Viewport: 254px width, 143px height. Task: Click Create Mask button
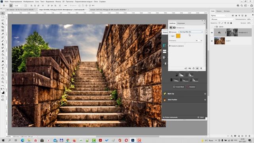(178, 87)
